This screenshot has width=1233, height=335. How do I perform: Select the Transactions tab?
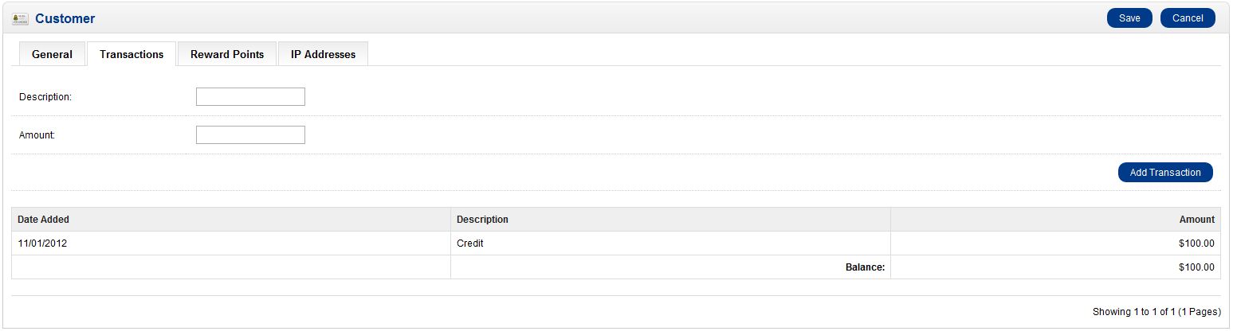132,54
